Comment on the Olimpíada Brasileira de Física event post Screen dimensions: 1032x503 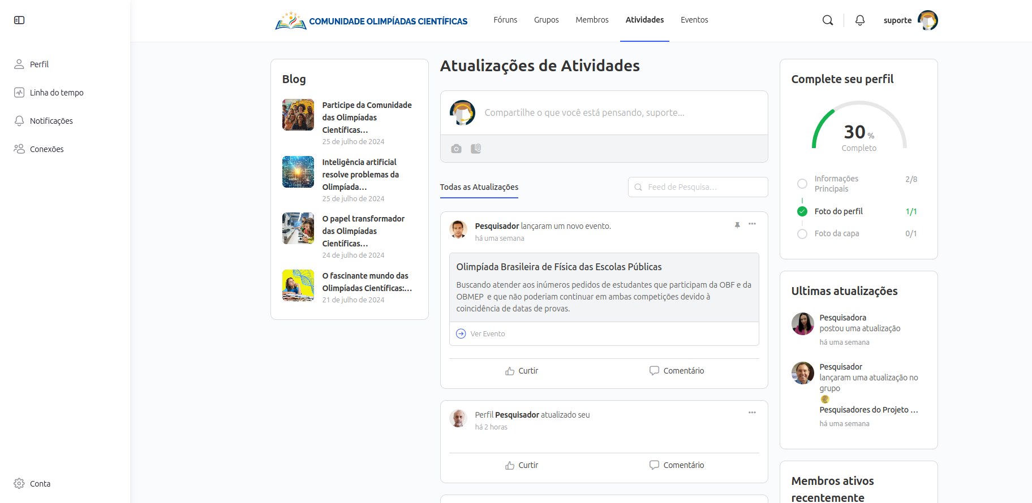[677, 371]
